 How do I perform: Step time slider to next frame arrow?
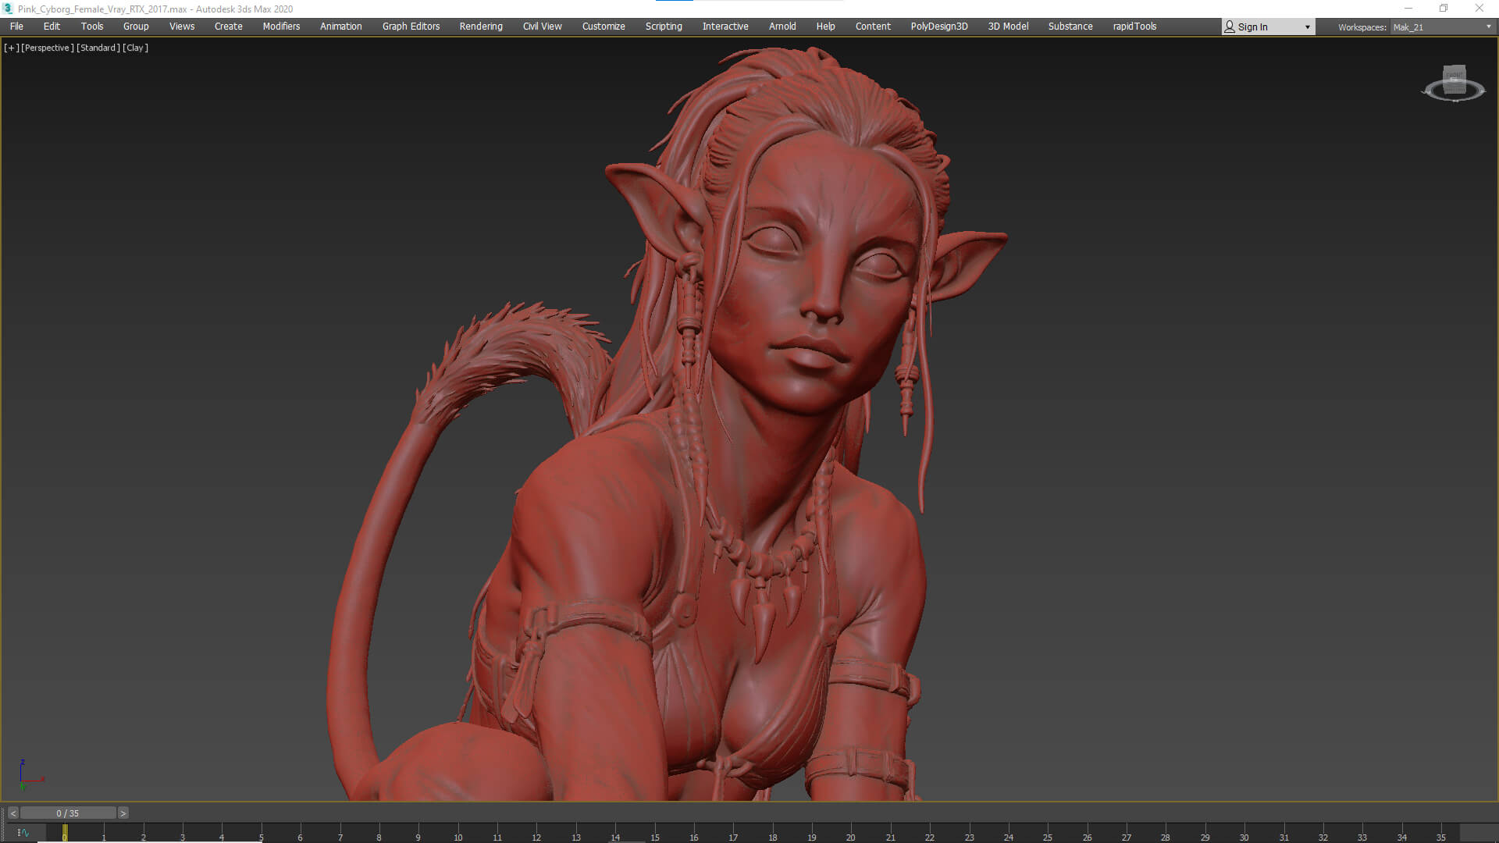click(x=123, y=813)
